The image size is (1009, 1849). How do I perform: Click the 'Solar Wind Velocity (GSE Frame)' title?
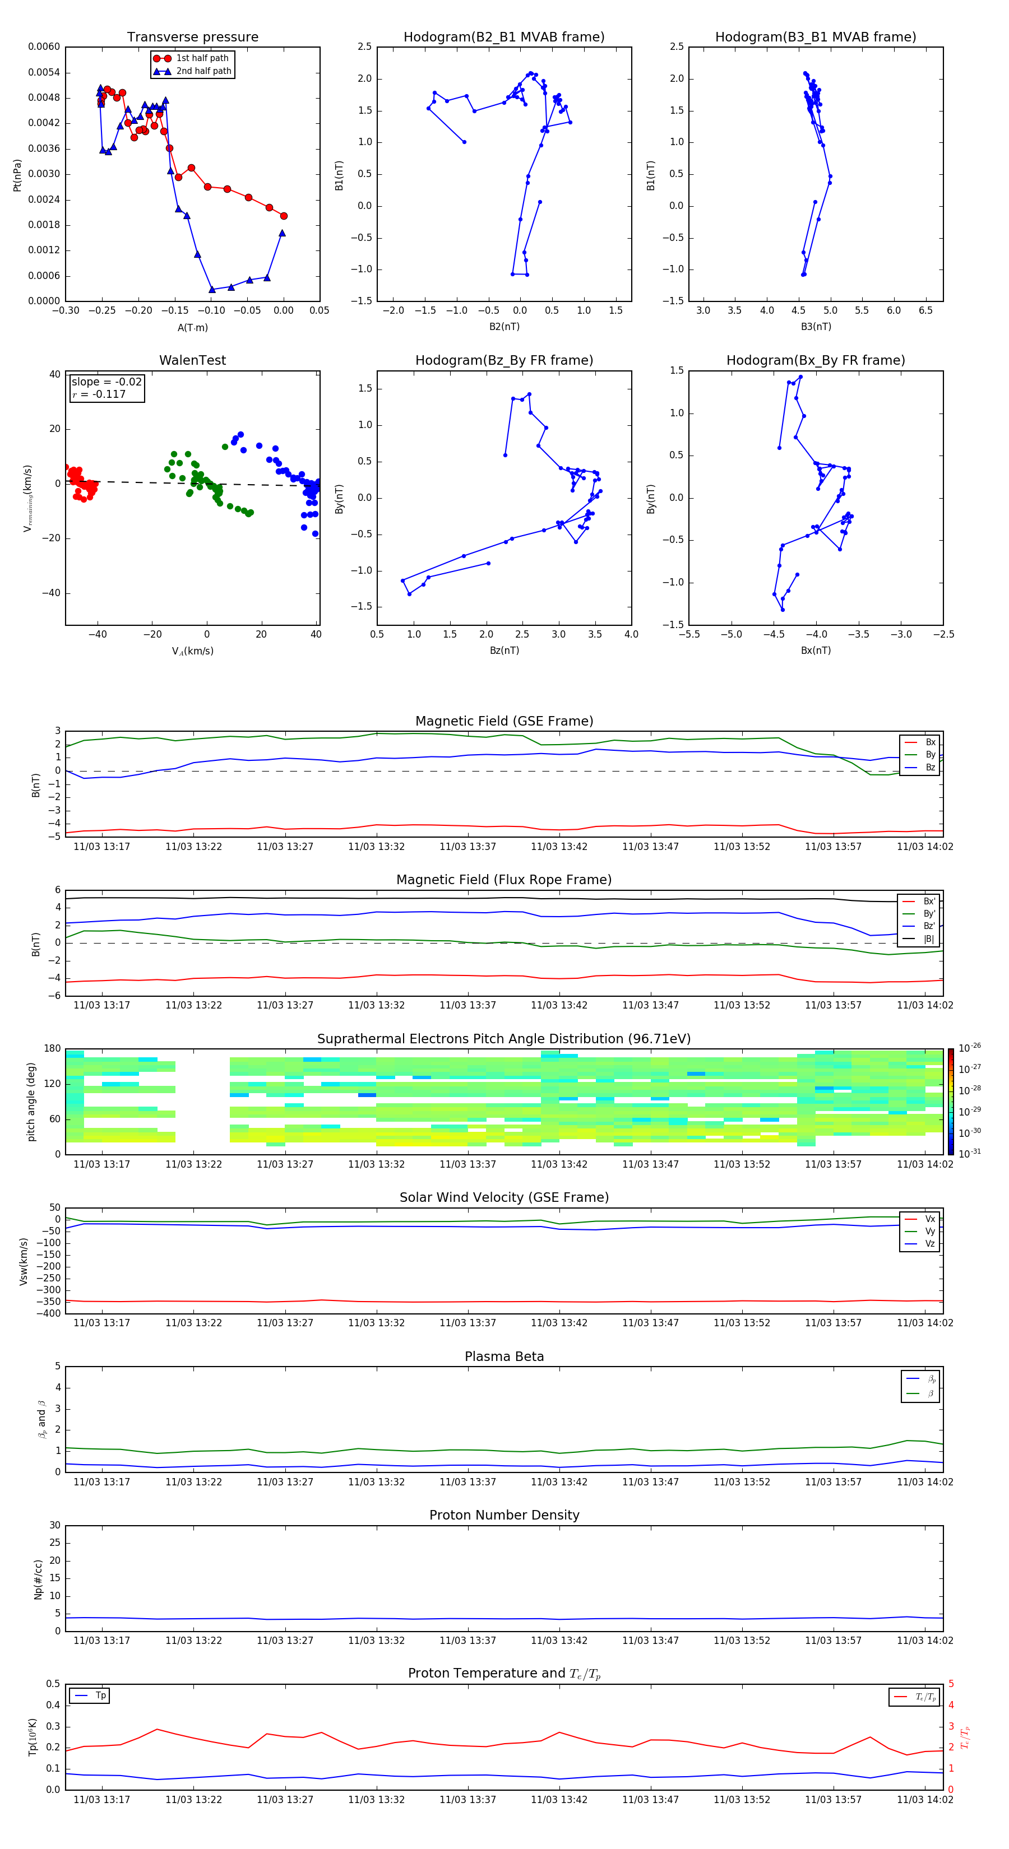click(x=504, y=1197)
